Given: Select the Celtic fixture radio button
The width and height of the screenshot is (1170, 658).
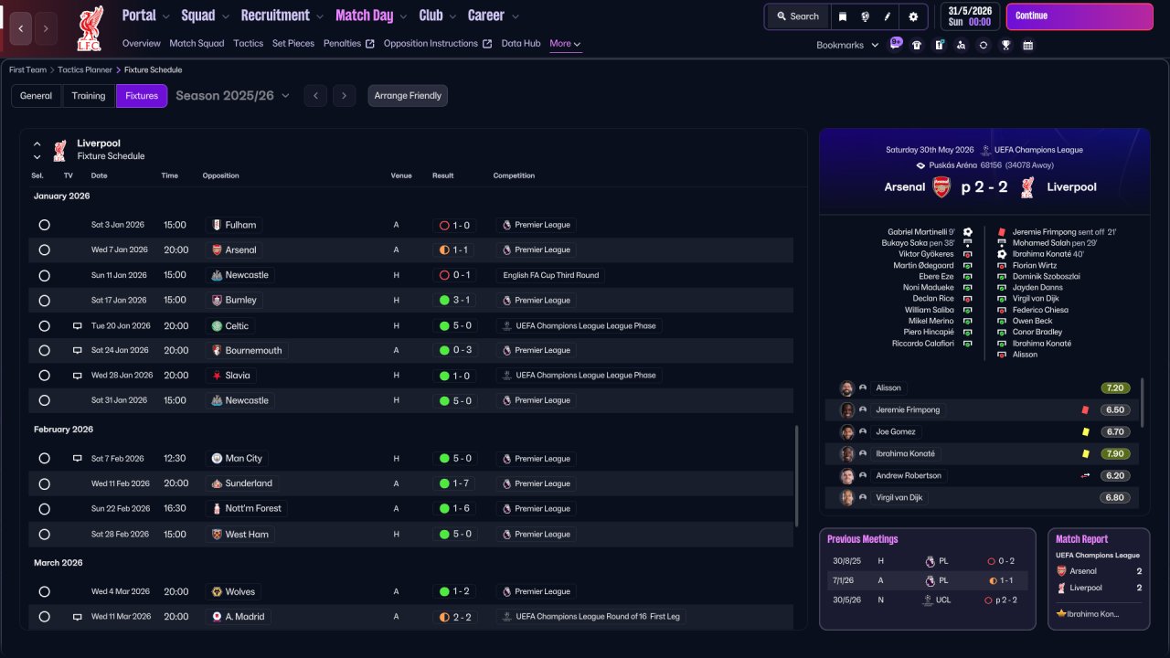Looking at the screenshot, I should [44, 326].
